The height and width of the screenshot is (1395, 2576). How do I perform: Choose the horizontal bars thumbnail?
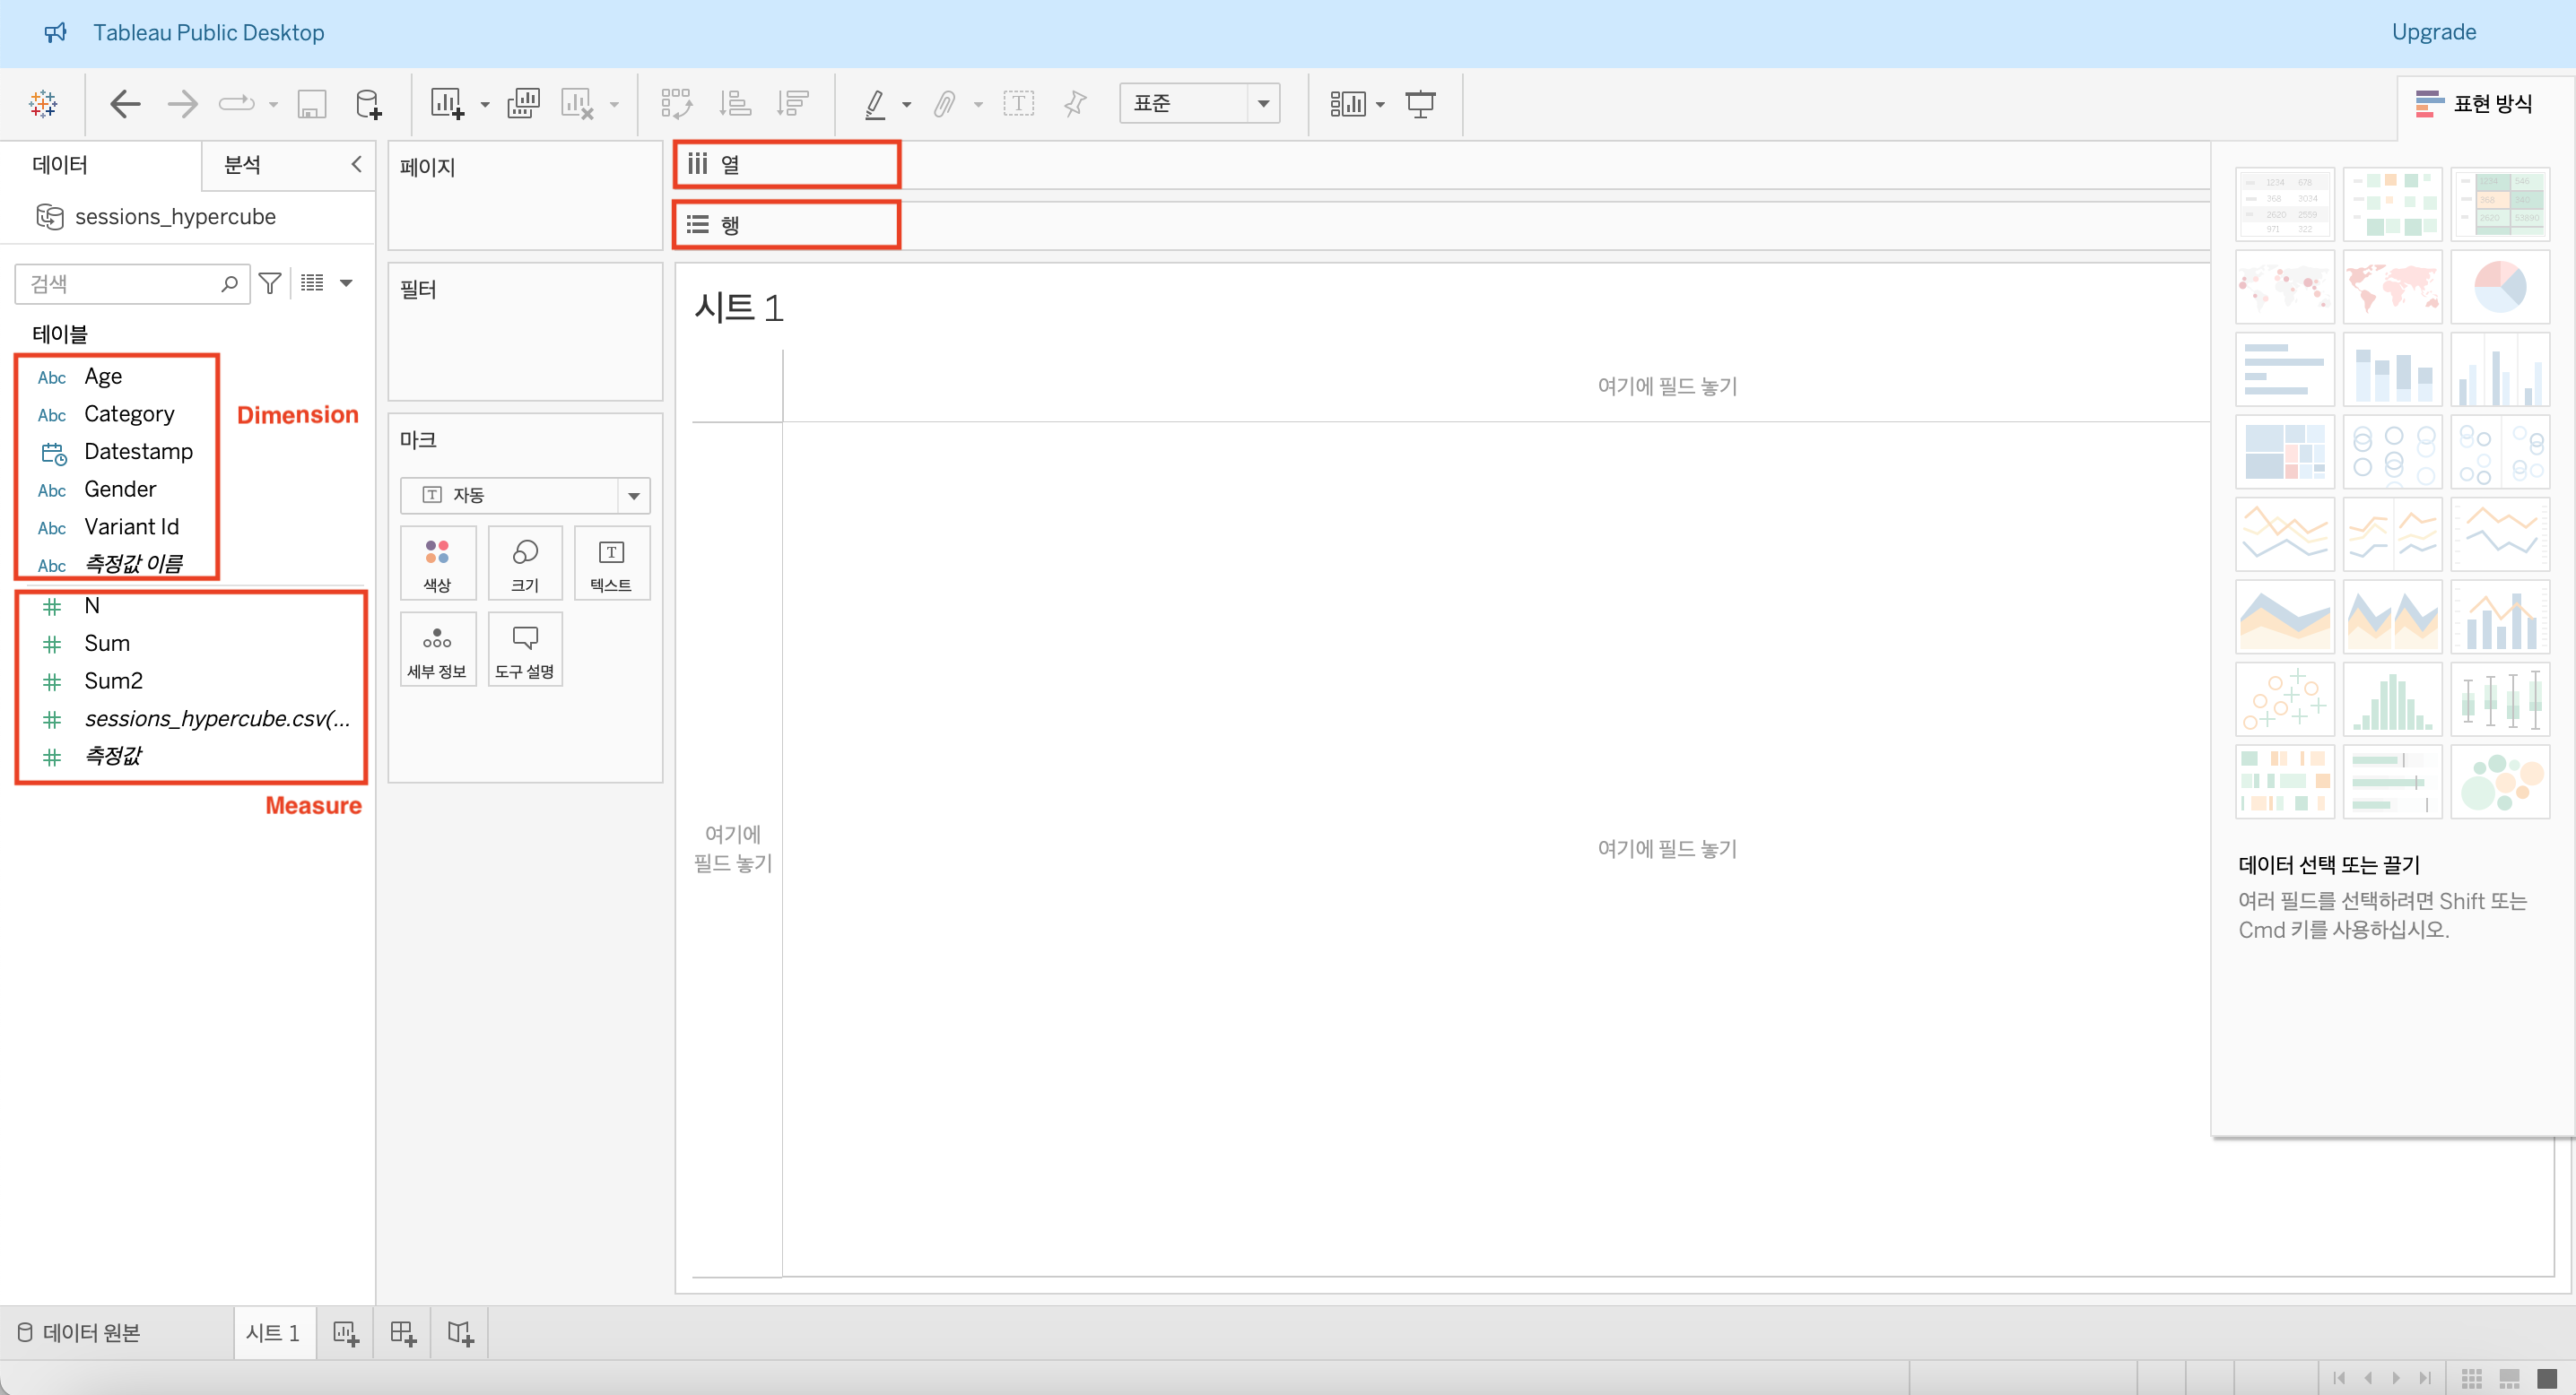tap(2284, 368)
